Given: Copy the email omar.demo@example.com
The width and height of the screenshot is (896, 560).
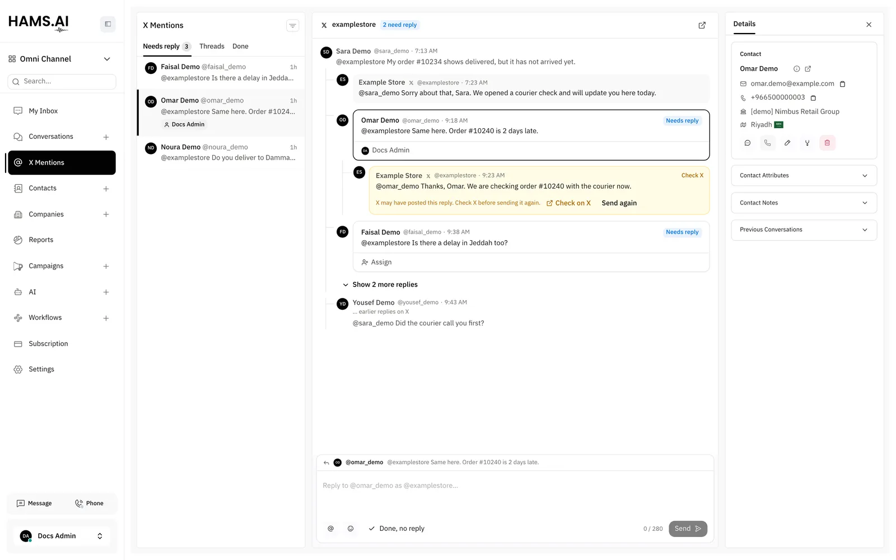Looking at the screenshot, I should click(842, 84).
